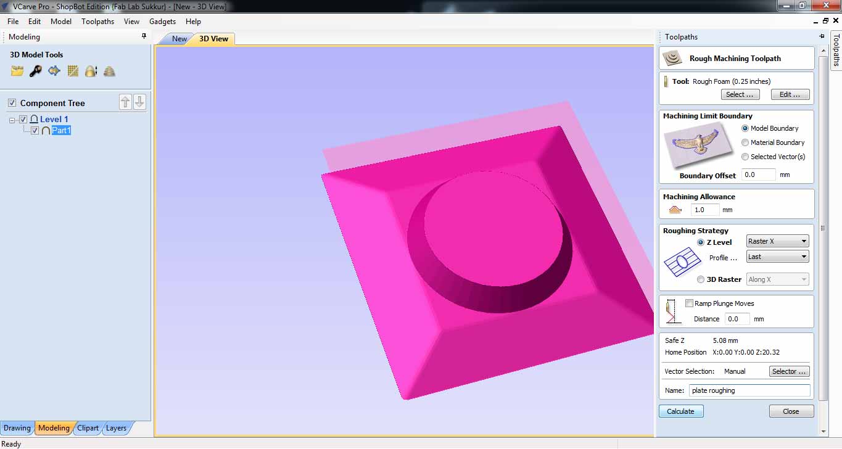Image resolution: width=842 pixels, height=449 pixels.
Task: Open the Edit menu
Action: (x=35, y=21)
